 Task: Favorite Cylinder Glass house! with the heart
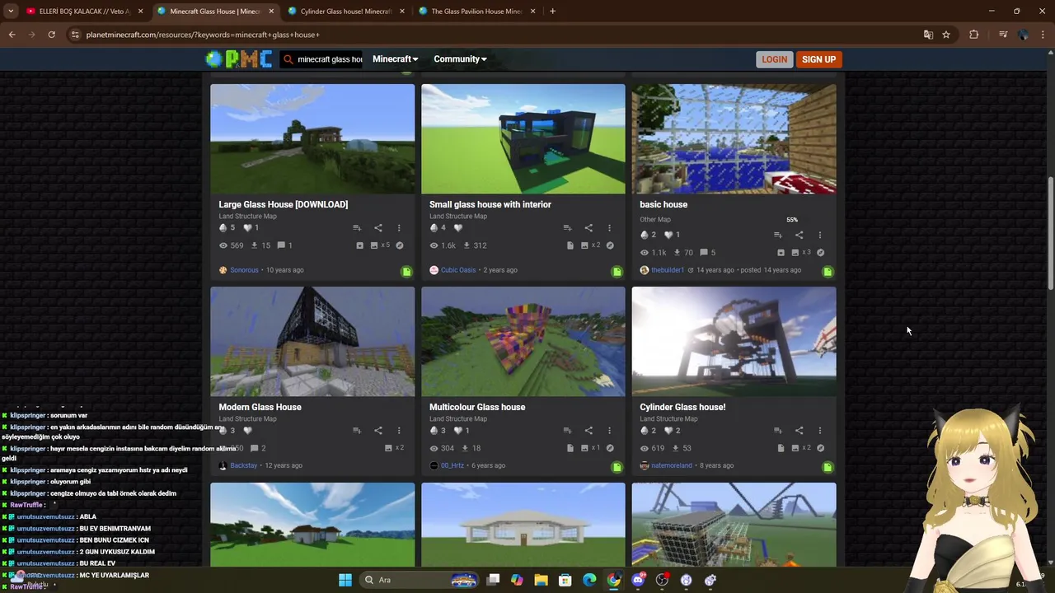pyautogui.click(x=668, y=431)
